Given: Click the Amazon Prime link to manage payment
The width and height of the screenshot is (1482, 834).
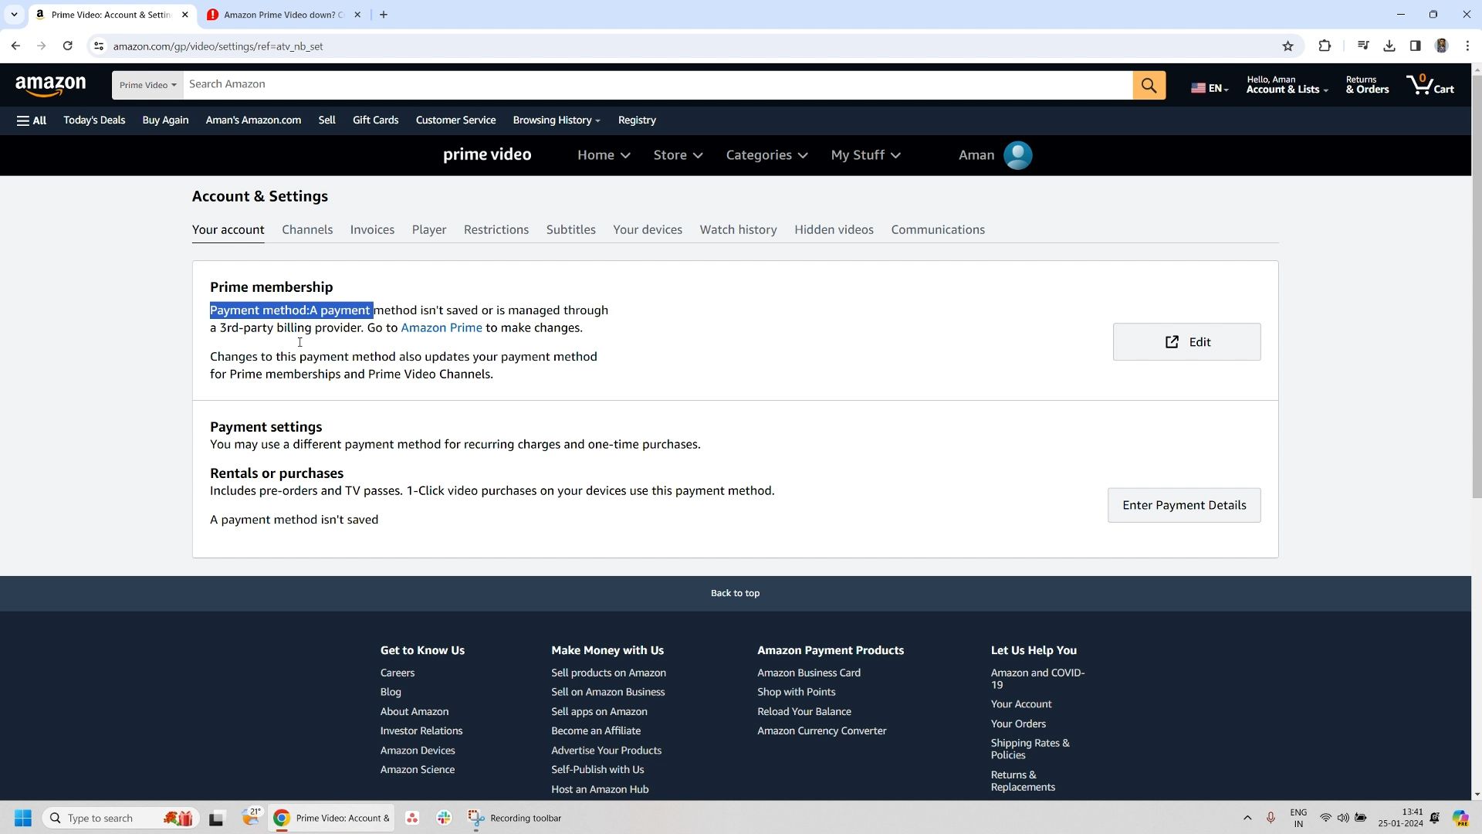Looking at the screenshot, I should tap(442, 328).
